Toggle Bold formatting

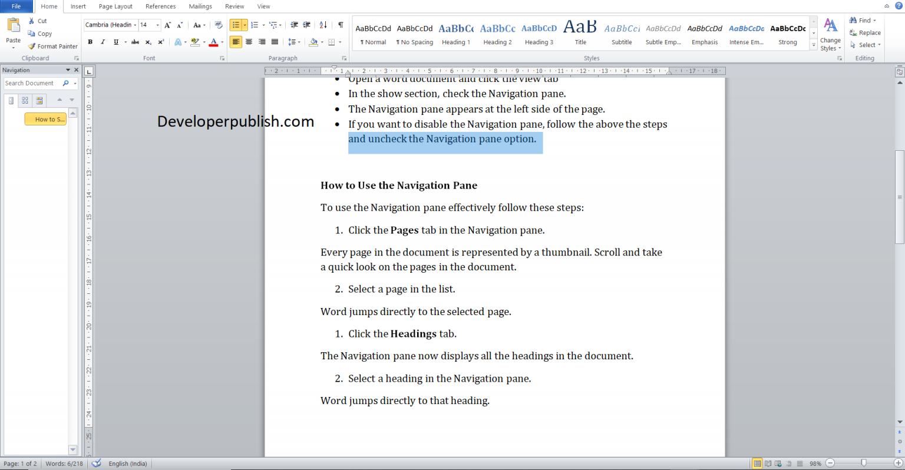90,42
